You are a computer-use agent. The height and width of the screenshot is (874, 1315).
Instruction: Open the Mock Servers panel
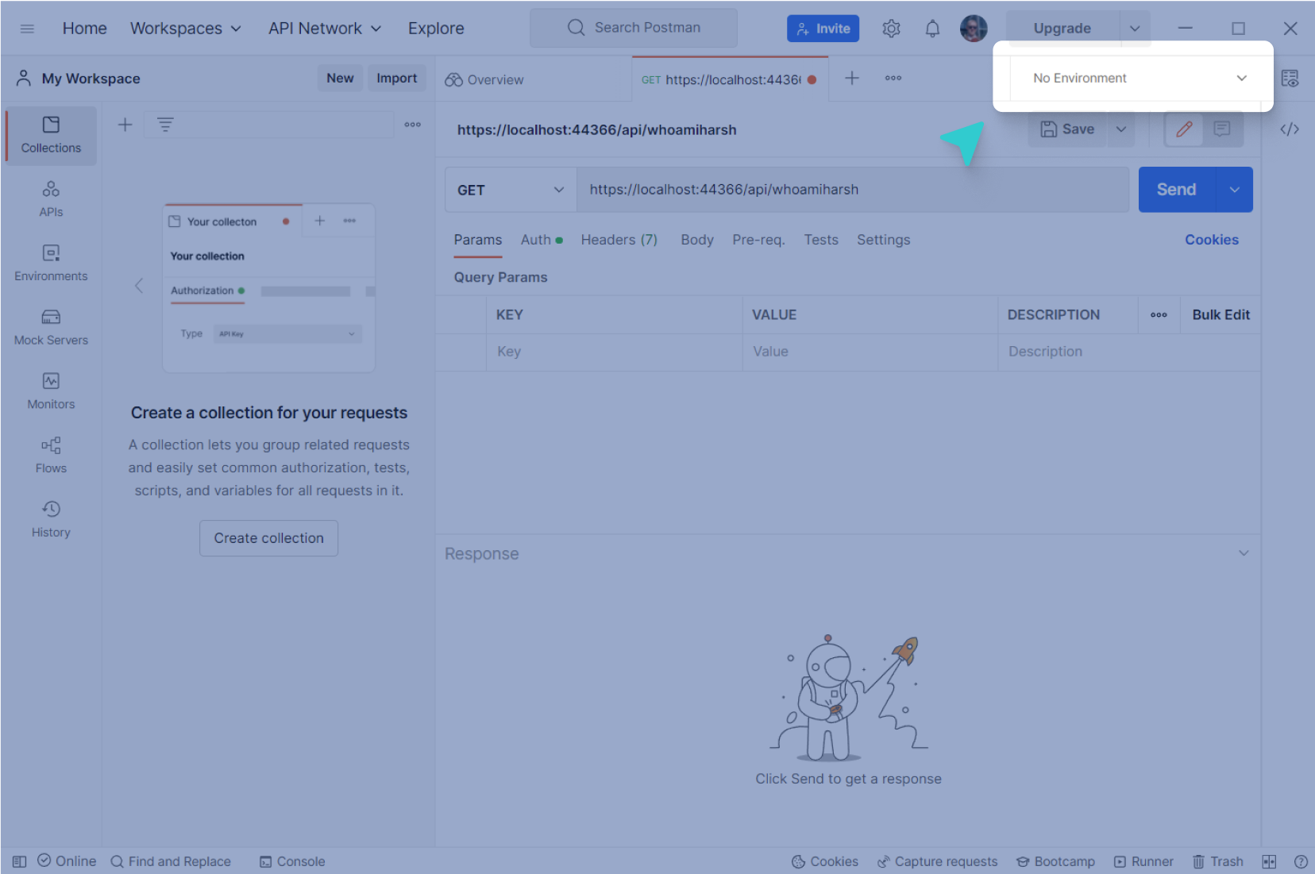pyautogui.click(x=51, y=325)
